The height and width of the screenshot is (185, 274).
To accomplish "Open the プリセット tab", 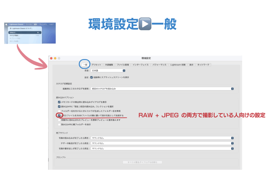I will [96, 65].
